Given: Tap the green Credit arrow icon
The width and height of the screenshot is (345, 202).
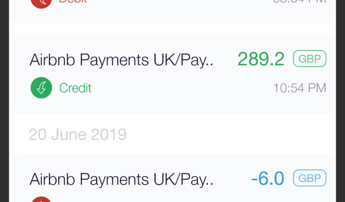Looking at the screenshot, I should click(41, 87).
